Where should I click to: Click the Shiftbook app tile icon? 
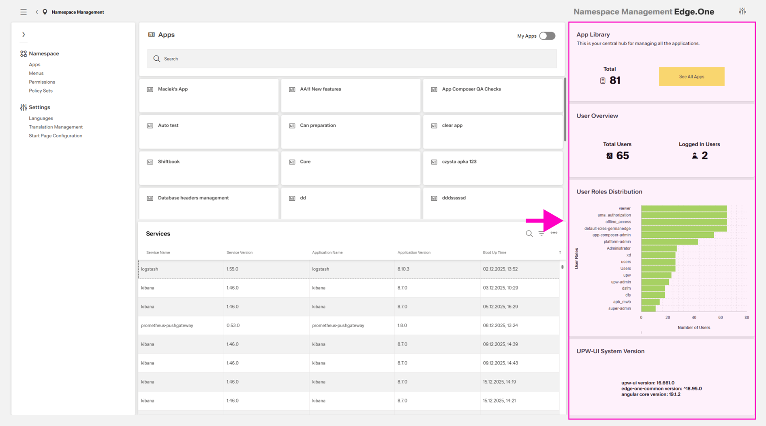point(150,162)
